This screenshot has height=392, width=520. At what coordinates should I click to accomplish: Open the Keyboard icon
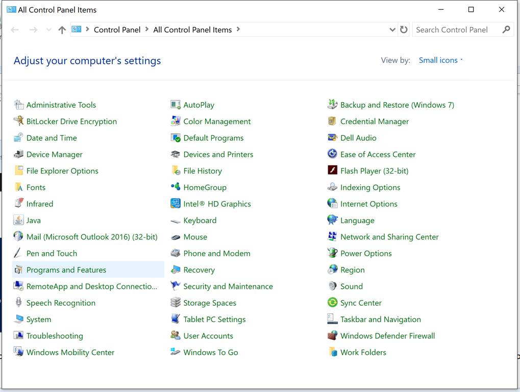point(176,221)
